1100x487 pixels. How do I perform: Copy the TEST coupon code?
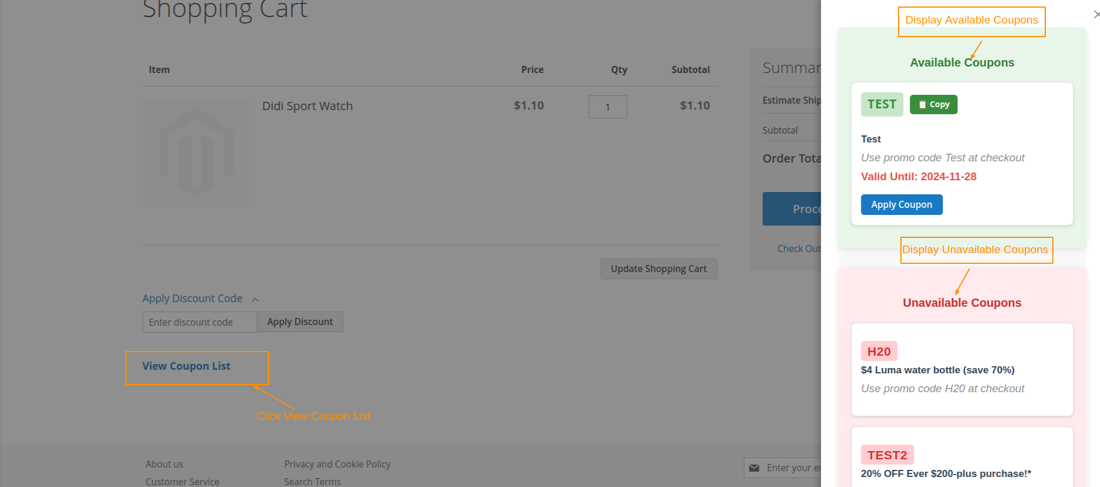click(x=933, y=104)
